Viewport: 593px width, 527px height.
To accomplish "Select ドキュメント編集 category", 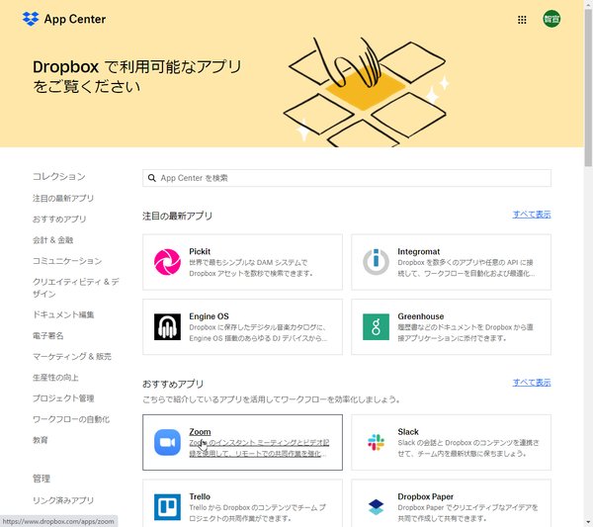I will pyautogui.click(x=63, y=314).
